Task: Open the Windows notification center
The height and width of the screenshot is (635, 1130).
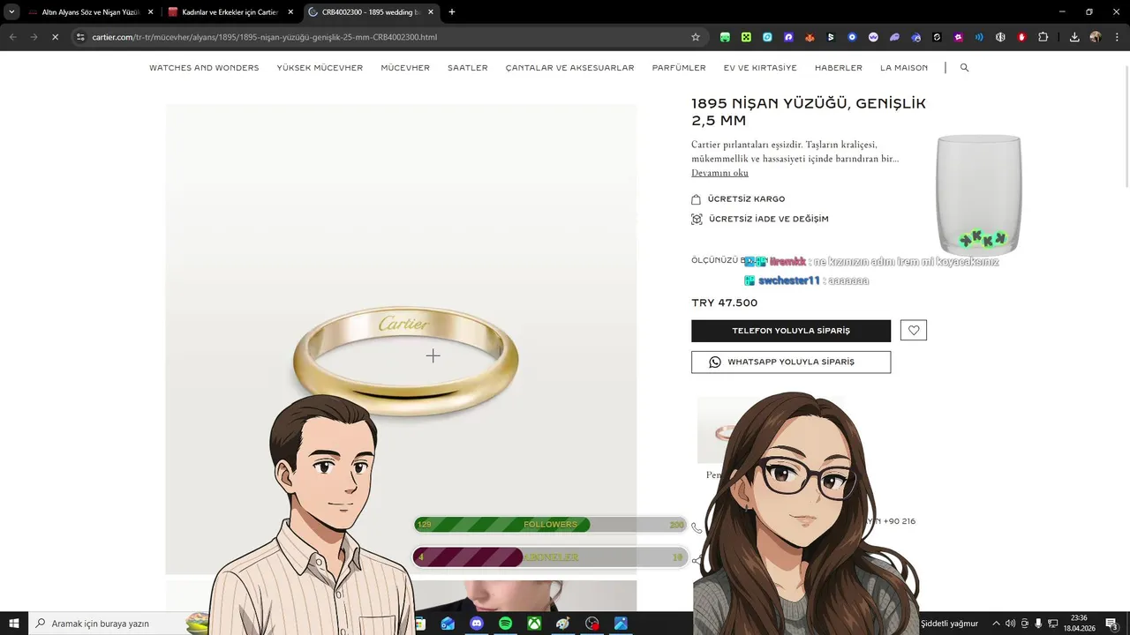Action: click(1111, 624)
